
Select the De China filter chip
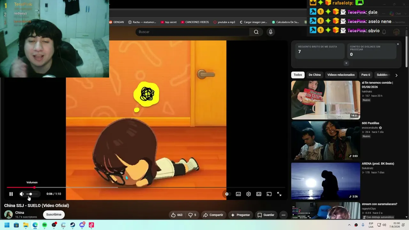315,75
